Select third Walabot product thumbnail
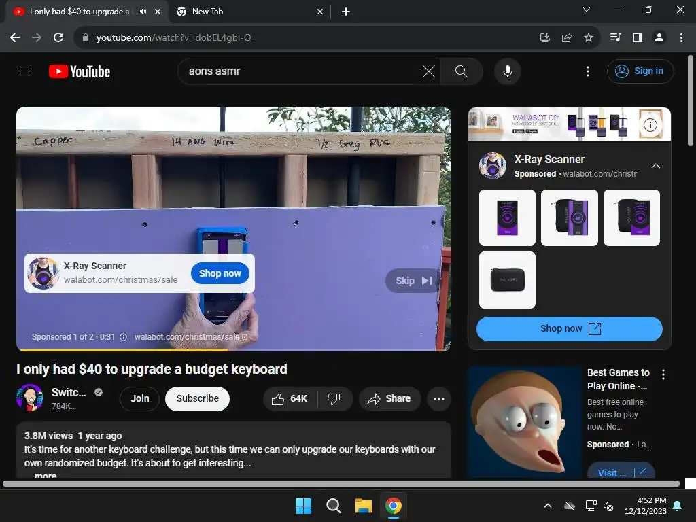The width and height of the screenshot is (696, 522). 631,217
